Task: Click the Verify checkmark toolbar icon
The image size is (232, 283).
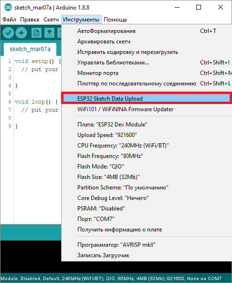Action: tap(8, 32)
